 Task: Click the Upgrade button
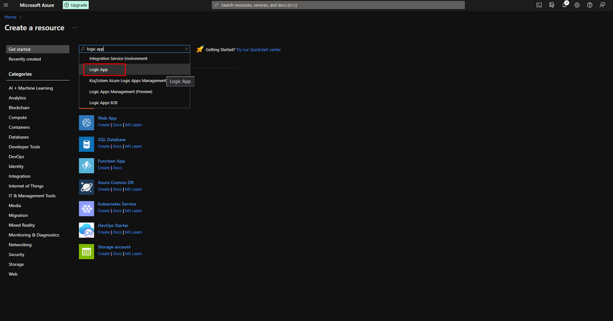(x=76, y=5)
